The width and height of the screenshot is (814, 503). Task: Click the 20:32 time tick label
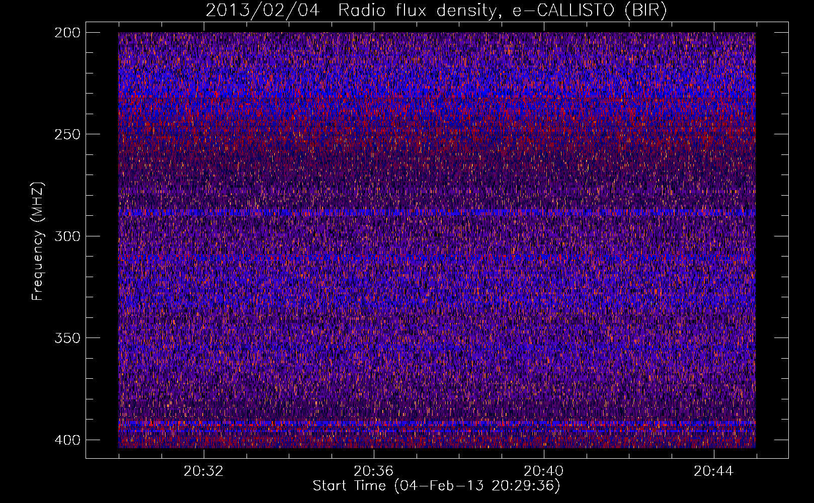(204, 471)
